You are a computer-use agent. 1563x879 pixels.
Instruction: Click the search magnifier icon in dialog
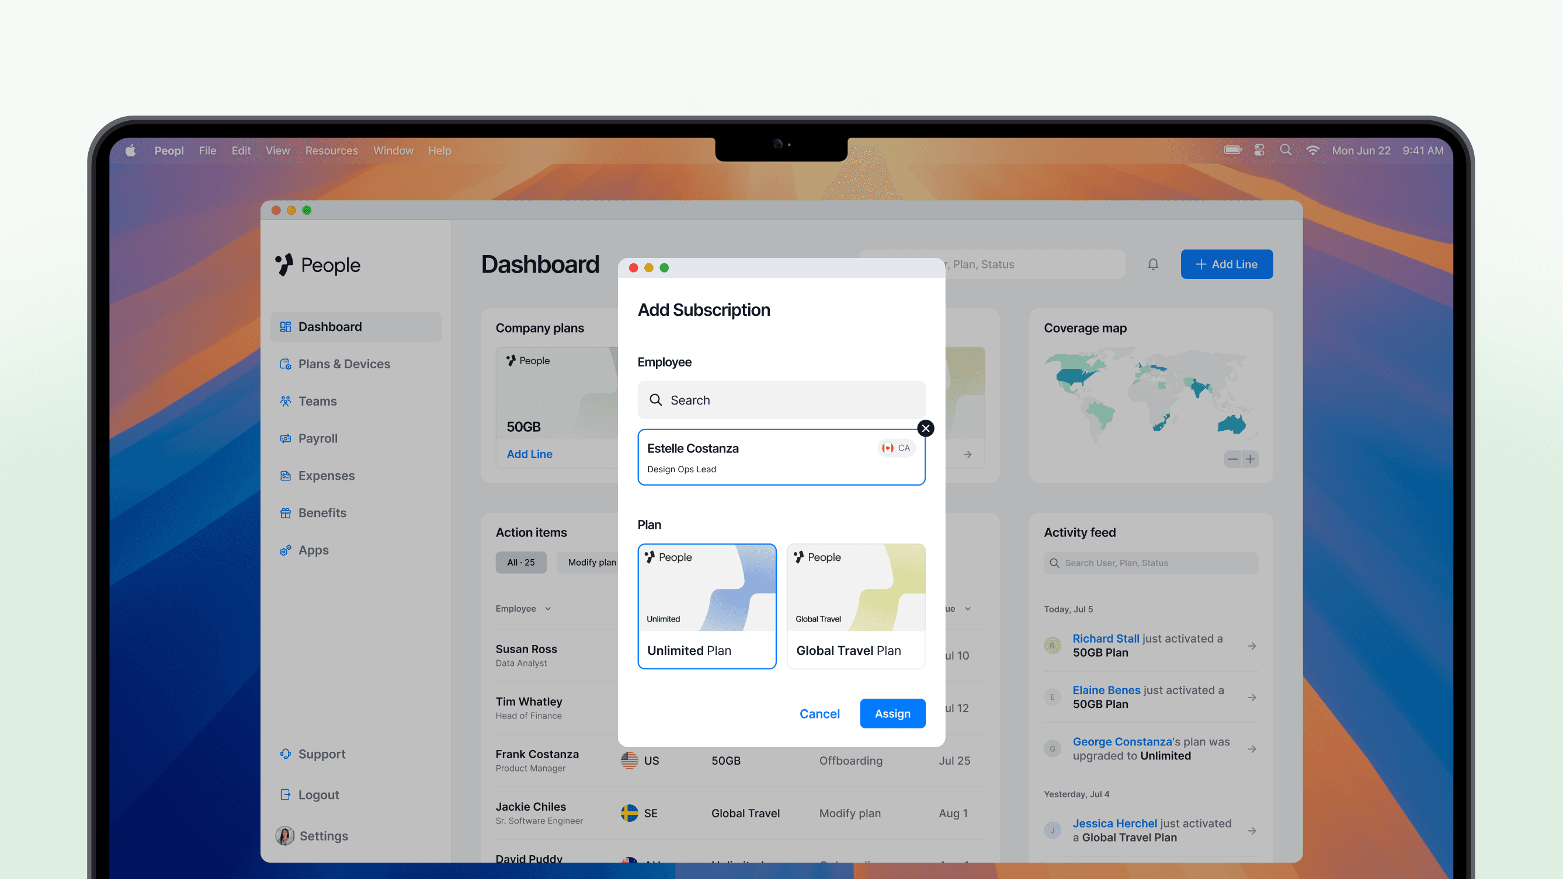click(655, 400)
